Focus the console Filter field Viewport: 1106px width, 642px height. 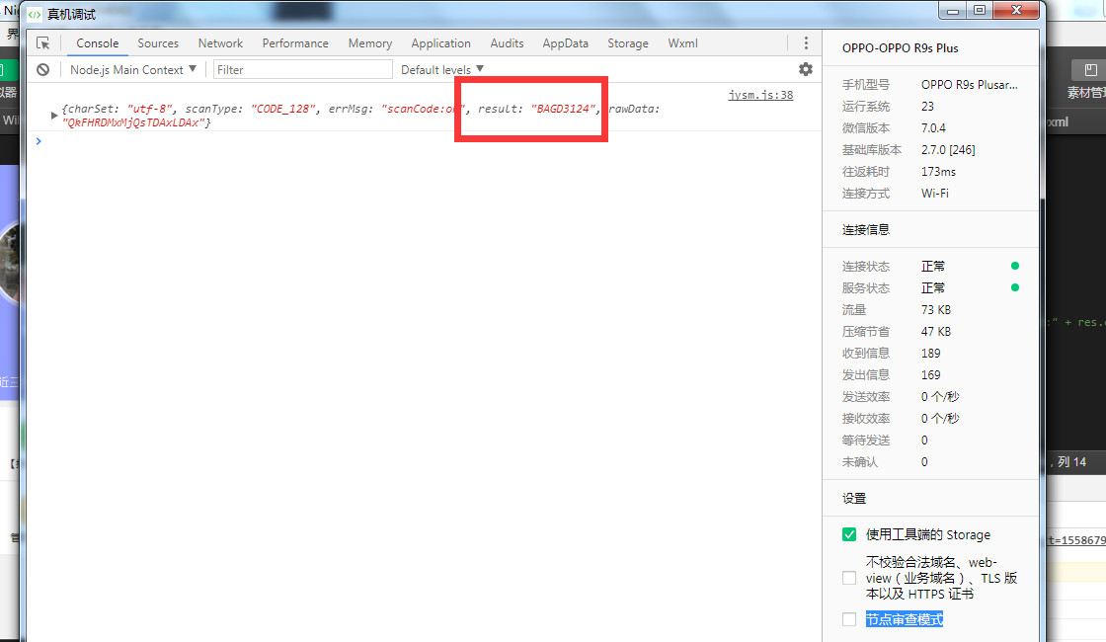[x=302, y=70]
